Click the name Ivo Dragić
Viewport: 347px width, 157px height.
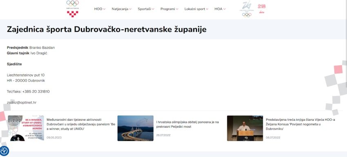[x=39, y=53]
